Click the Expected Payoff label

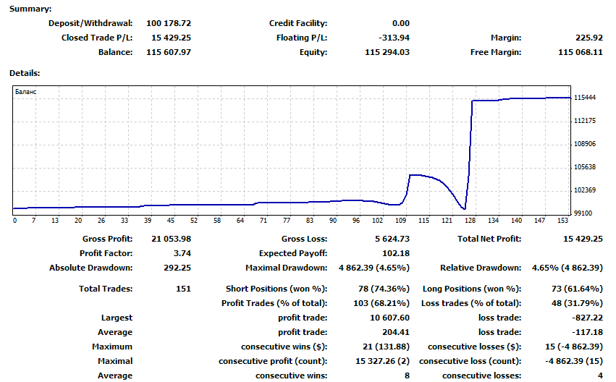click(293, 253)
